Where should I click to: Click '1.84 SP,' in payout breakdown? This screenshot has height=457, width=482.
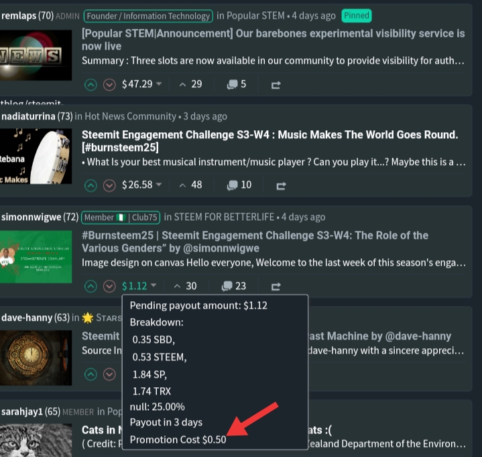coord(149,374)
